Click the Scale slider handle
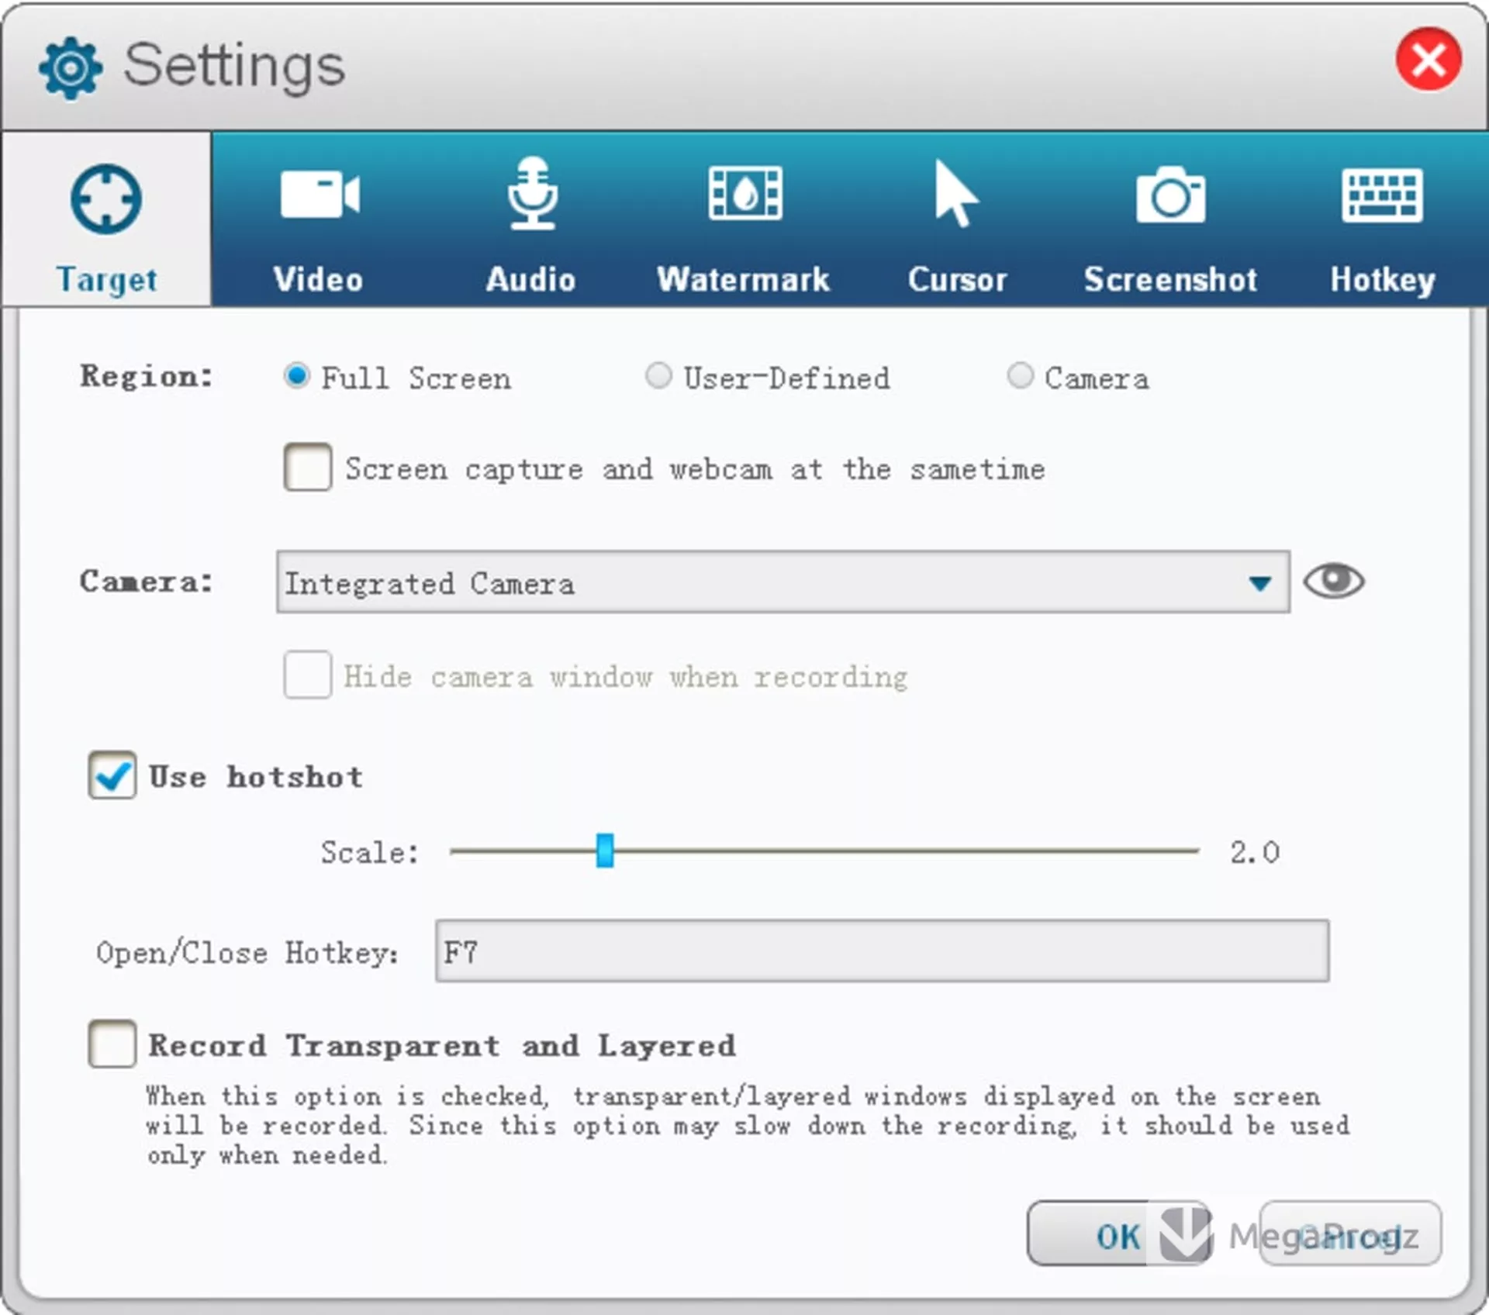This screenshot has width=1489, height=1315. 605,851
